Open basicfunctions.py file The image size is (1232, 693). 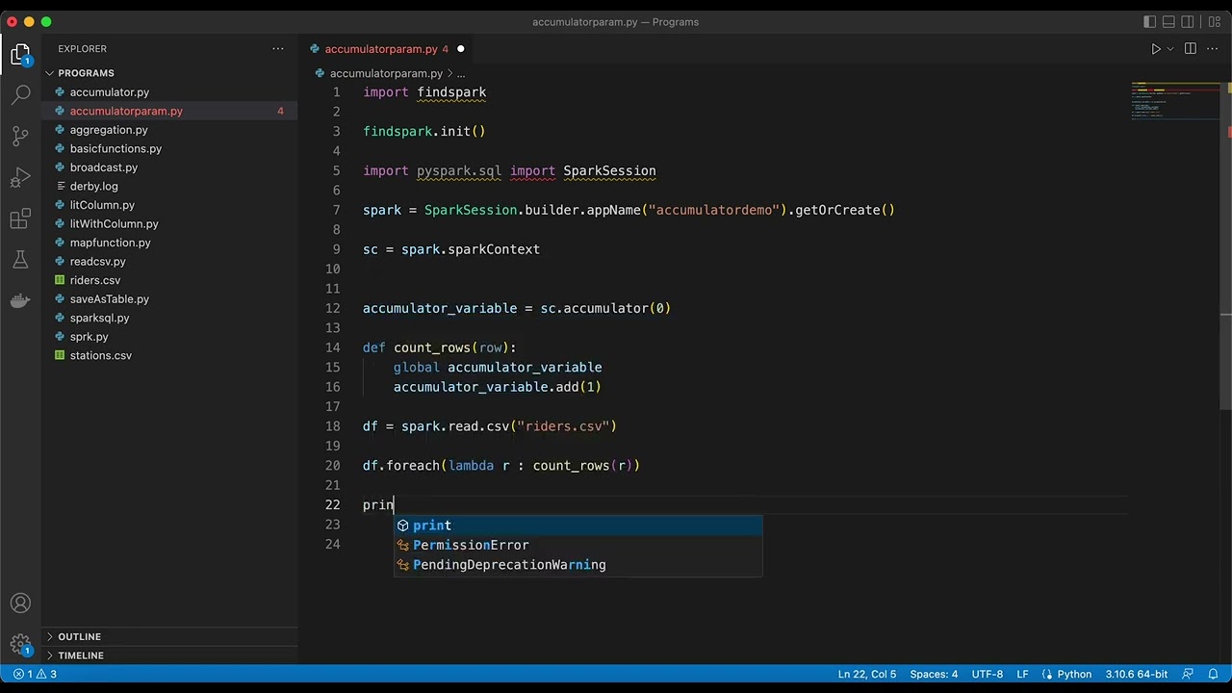point(115,148)
